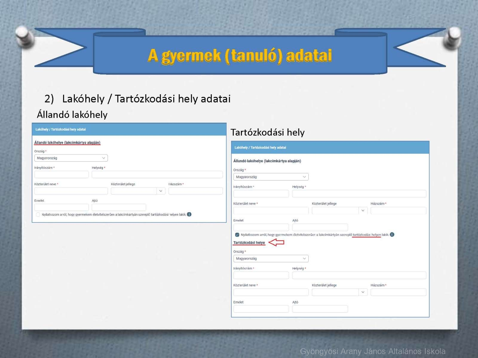
Task: Click info icon beside the unchecked declaration checkbox
Action: (x=189, y=214)
